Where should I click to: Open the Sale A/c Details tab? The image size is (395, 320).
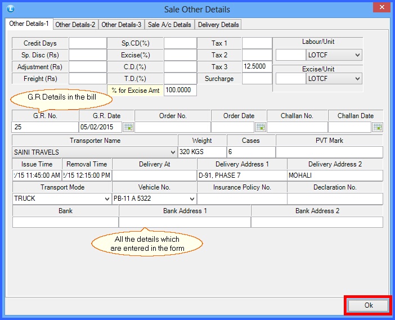tap(169, 25)
